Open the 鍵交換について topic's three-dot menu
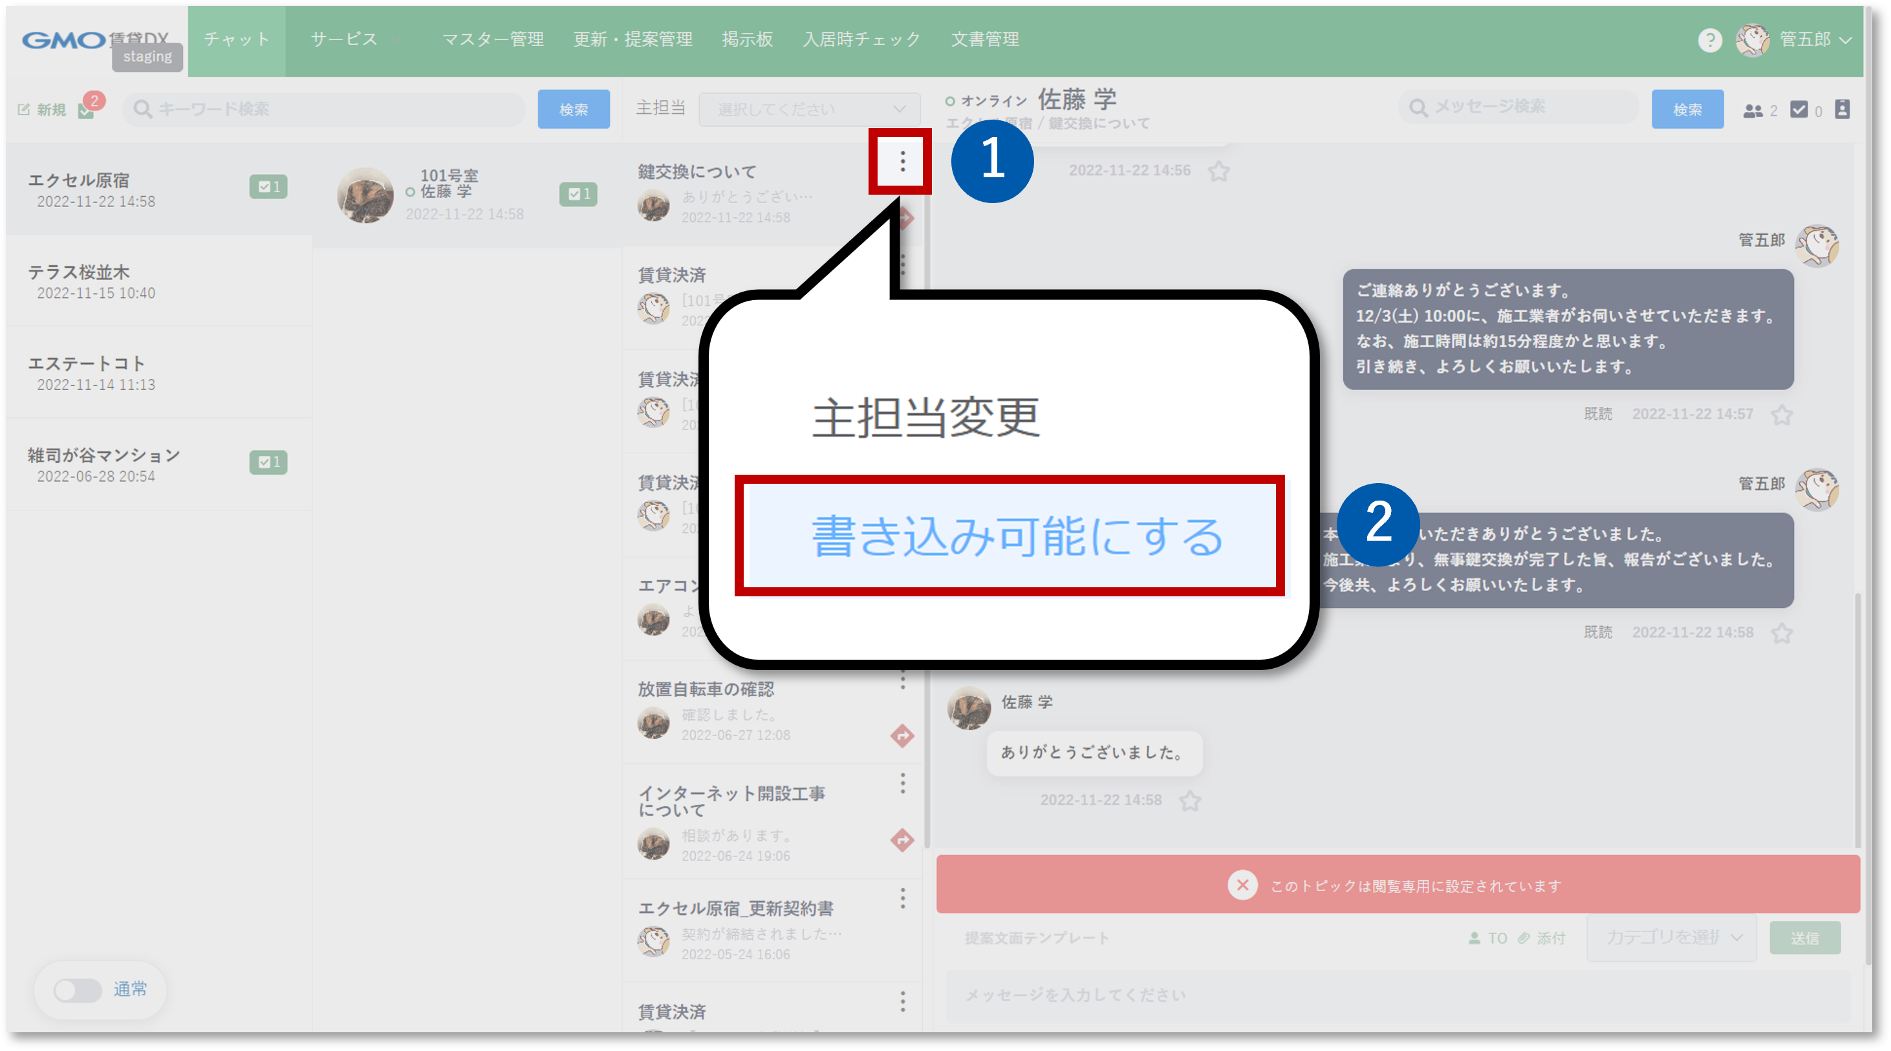Screen dimensions: 1891x1051 click(902, 162)
